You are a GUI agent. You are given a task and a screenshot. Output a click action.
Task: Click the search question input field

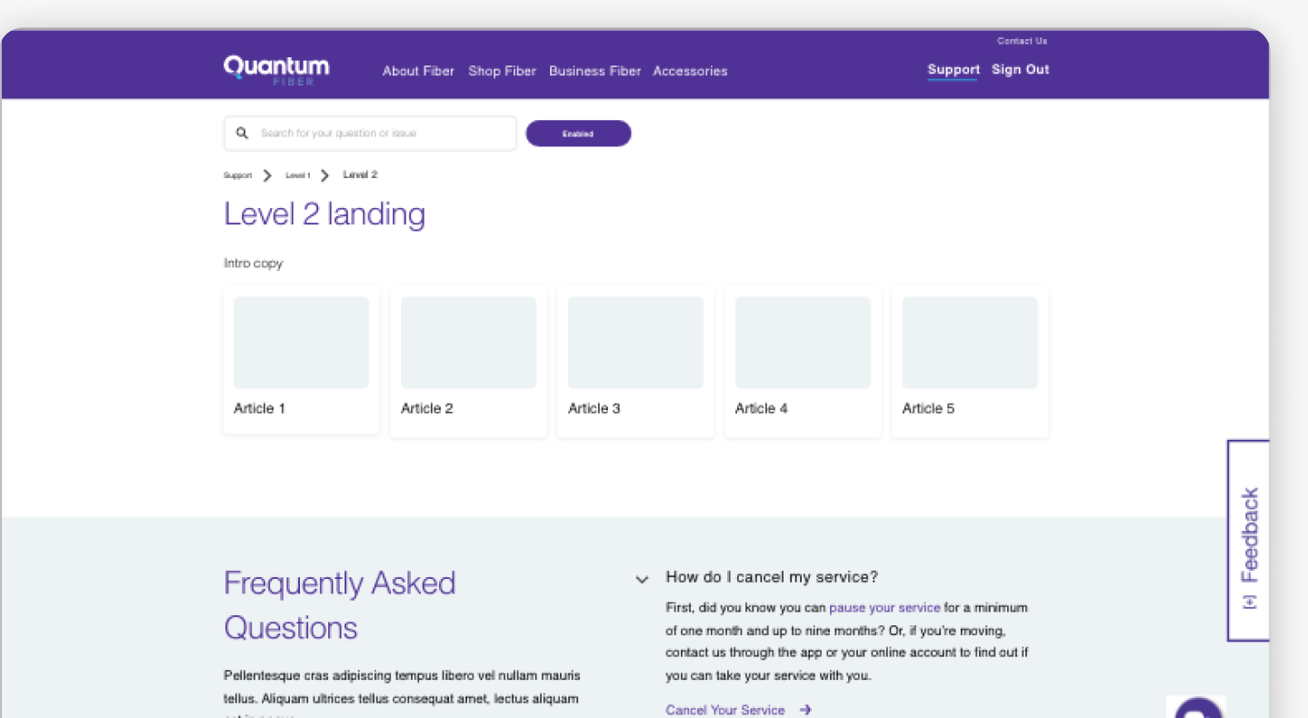coord(370,134)
